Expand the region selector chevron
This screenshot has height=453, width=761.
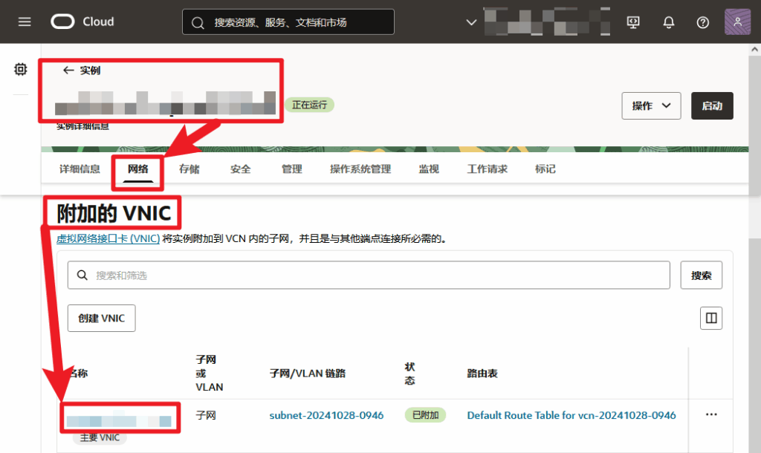coord(471,22)
